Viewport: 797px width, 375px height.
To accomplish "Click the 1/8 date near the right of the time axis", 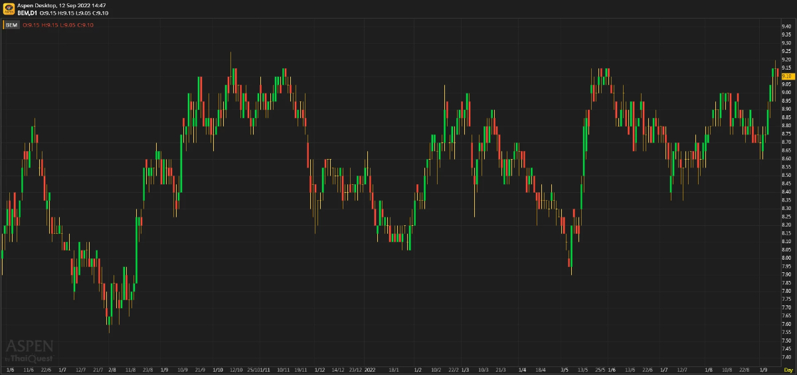I will coord(709,369).
